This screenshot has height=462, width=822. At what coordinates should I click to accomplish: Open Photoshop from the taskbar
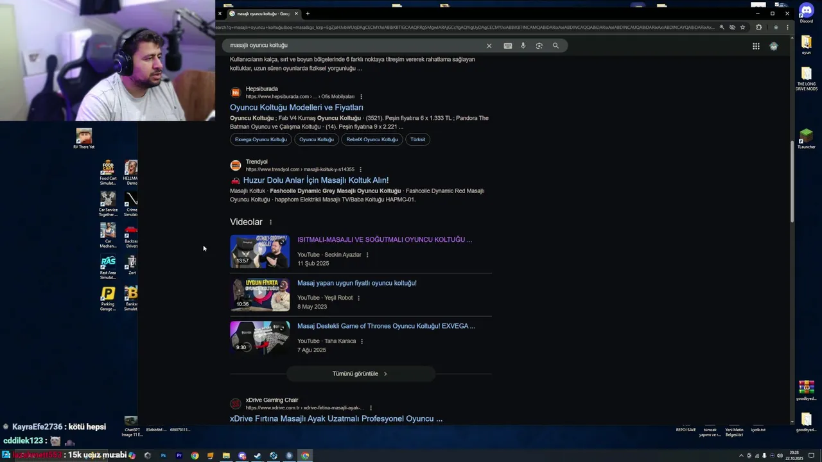[163, 456]
